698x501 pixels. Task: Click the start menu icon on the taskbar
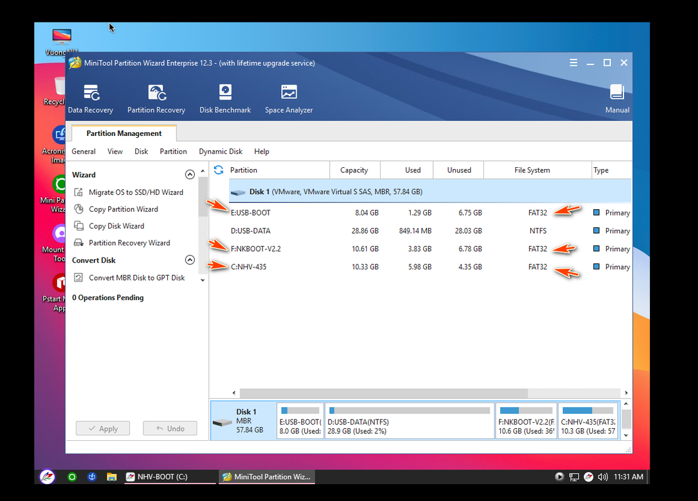tap(47, 477)
